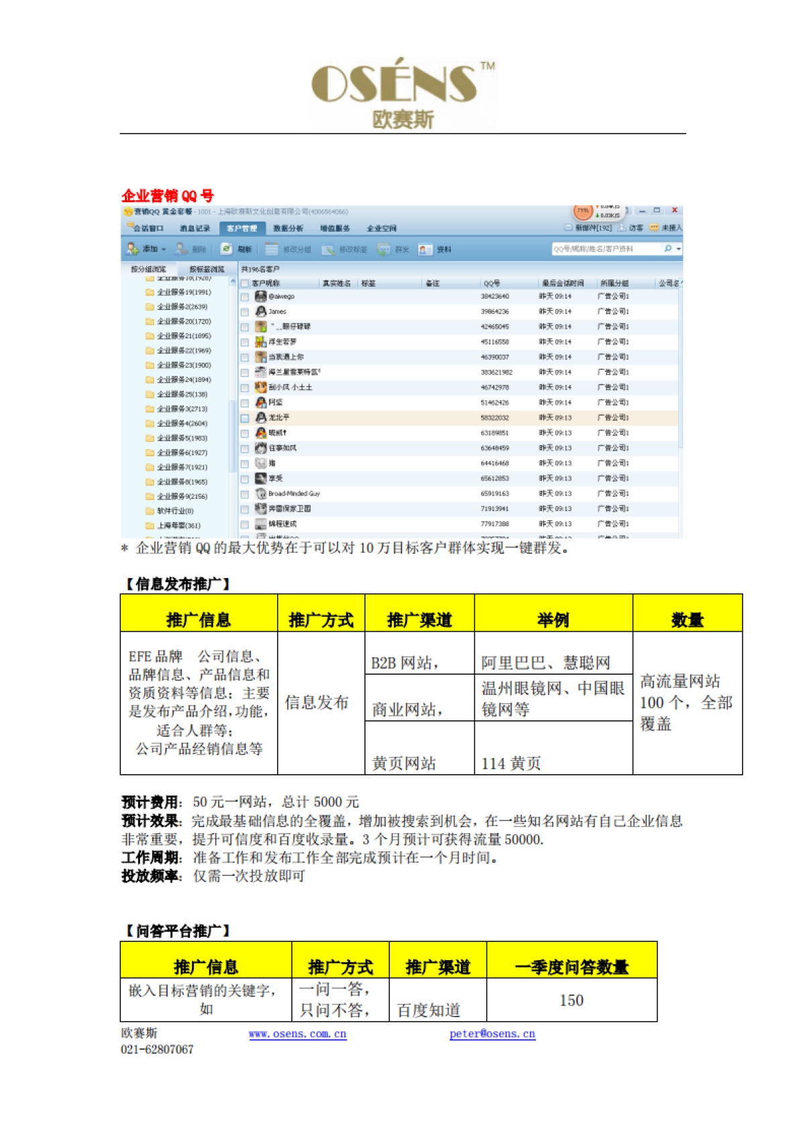Click 副小风 小土土 avatar
This screenshot has height=1140, width=805.
pyautogui.click(x=261, y=387)
